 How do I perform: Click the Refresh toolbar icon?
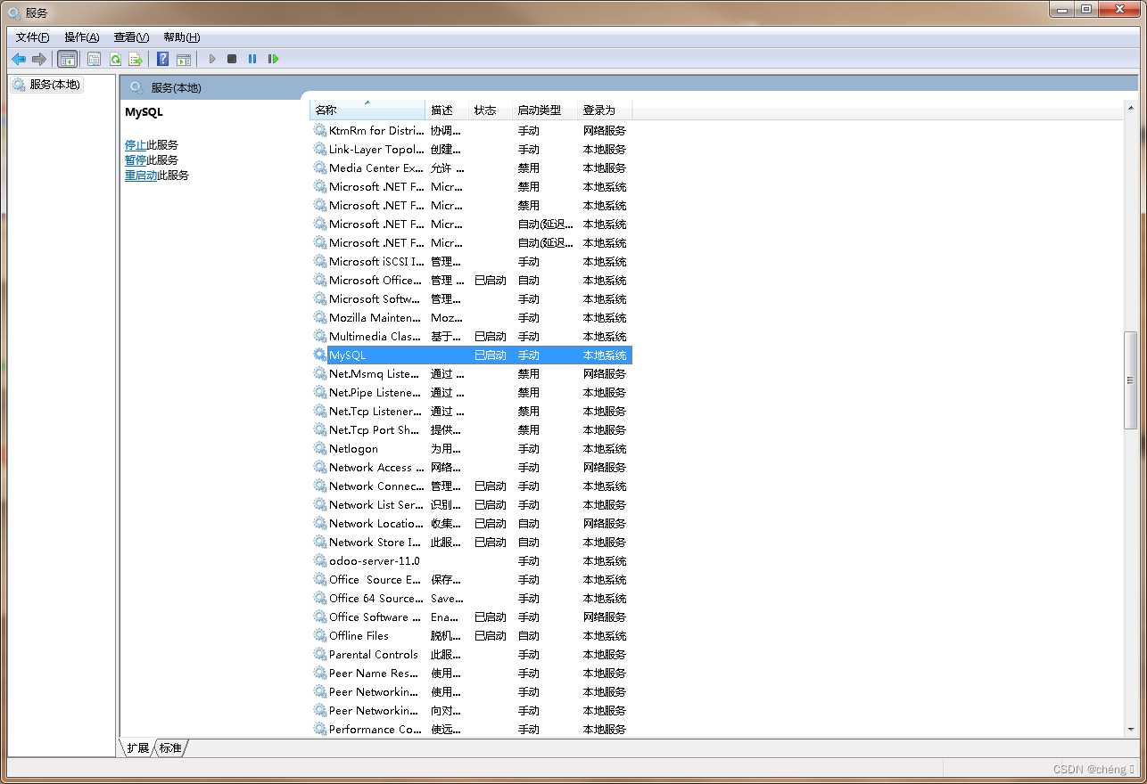click(x=115, y=59)
